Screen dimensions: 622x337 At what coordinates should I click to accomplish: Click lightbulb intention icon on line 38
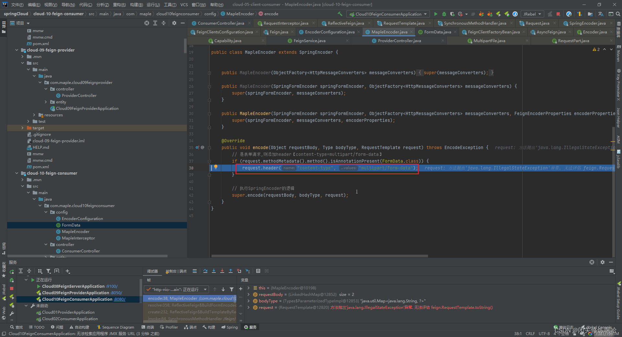click(x=216, y=167)
